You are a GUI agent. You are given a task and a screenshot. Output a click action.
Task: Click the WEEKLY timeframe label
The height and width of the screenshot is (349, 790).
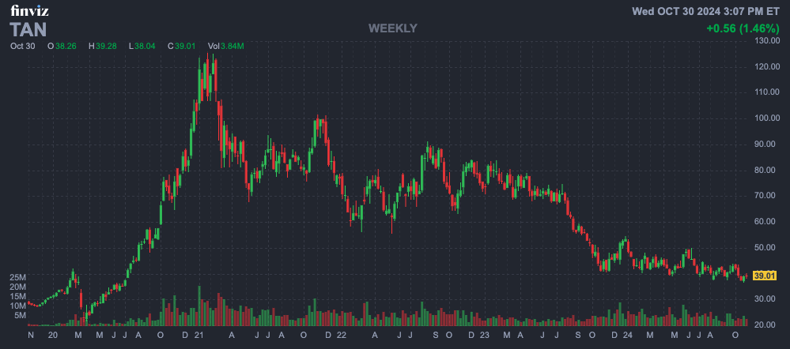coord(392,28)
